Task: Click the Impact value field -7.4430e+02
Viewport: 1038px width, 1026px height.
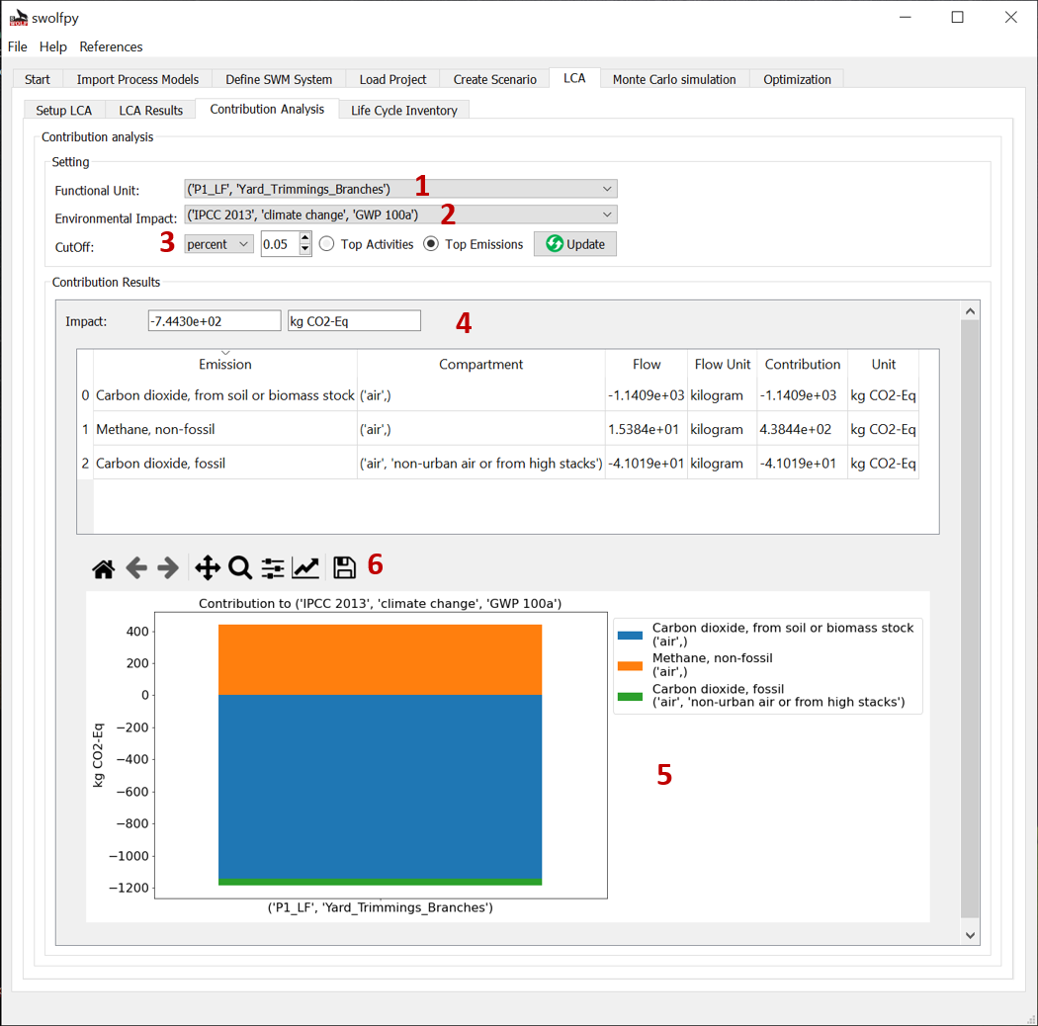Action: [x=215, y=321]
